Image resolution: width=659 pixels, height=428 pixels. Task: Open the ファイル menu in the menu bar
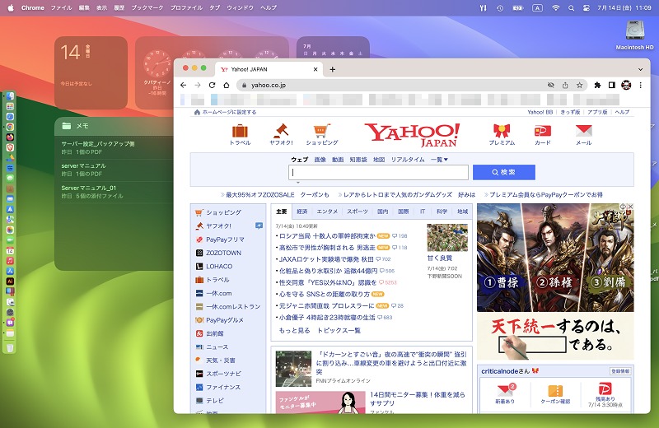pos(61,7)
